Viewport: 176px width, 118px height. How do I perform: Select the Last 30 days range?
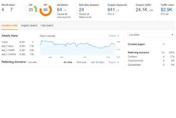point(97,62)
